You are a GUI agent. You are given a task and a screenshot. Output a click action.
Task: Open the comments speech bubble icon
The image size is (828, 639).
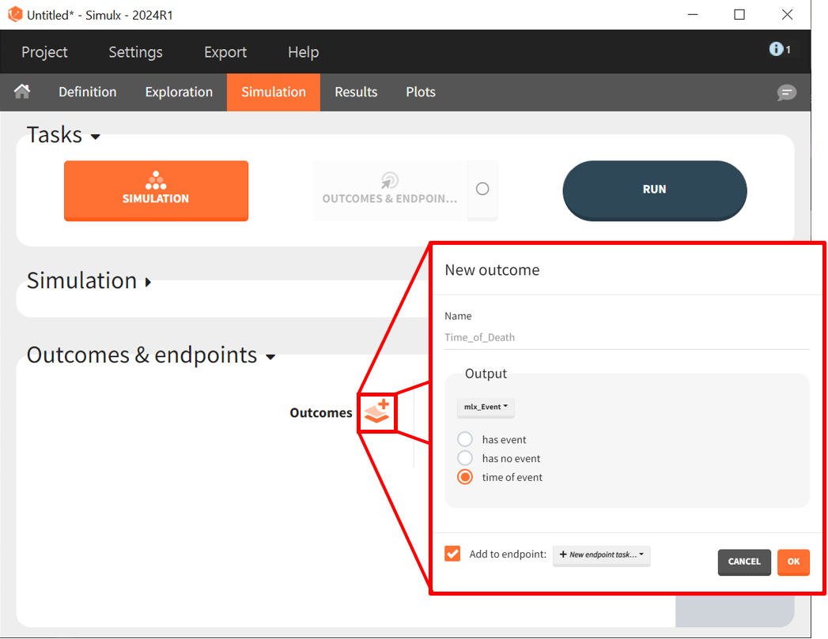[786, 92]
